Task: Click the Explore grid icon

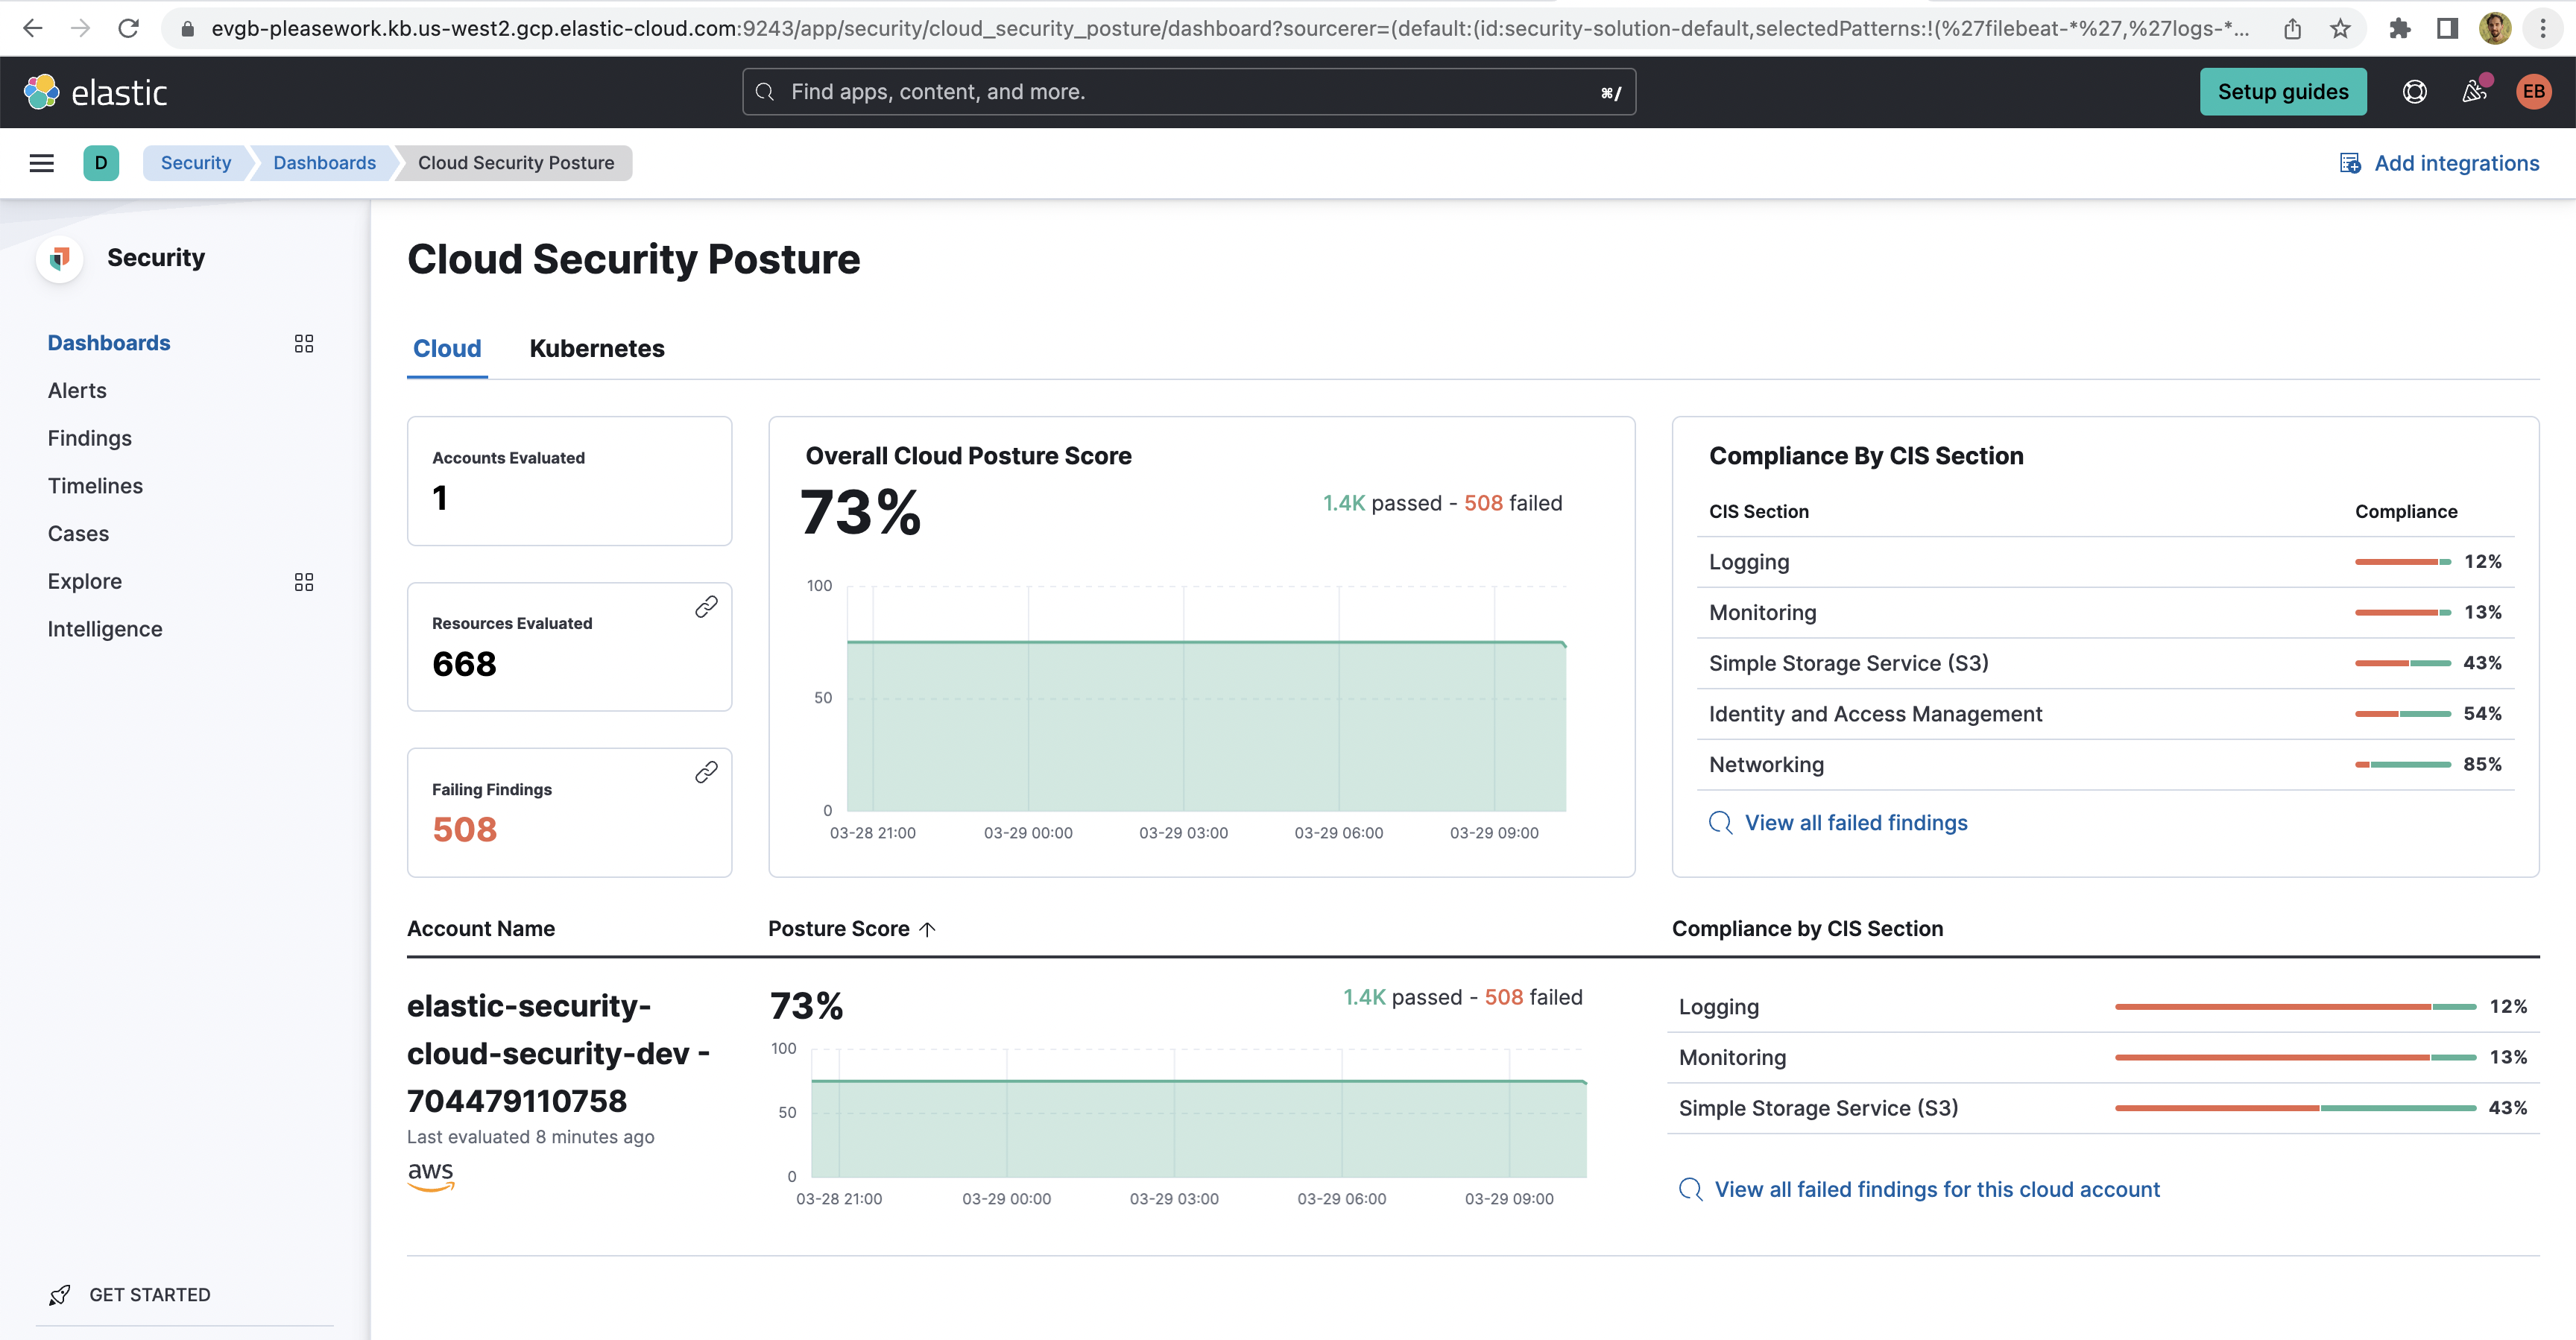Action: pyautogui.click(x=304, y=581)
